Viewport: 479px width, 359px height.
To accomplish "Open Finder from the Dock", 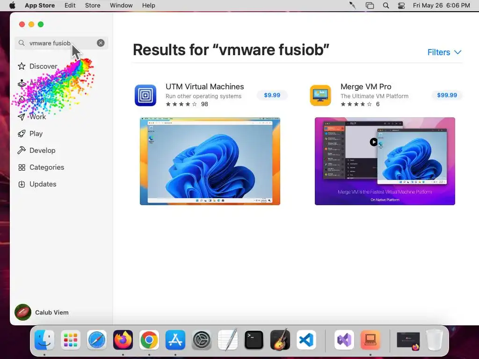I will coord(44,340).
